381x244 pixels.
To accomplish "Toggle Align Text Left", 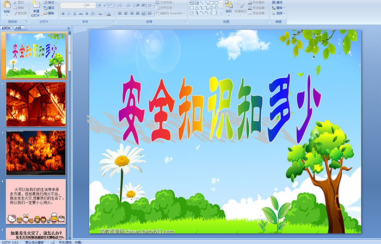I will pos(120,14).
